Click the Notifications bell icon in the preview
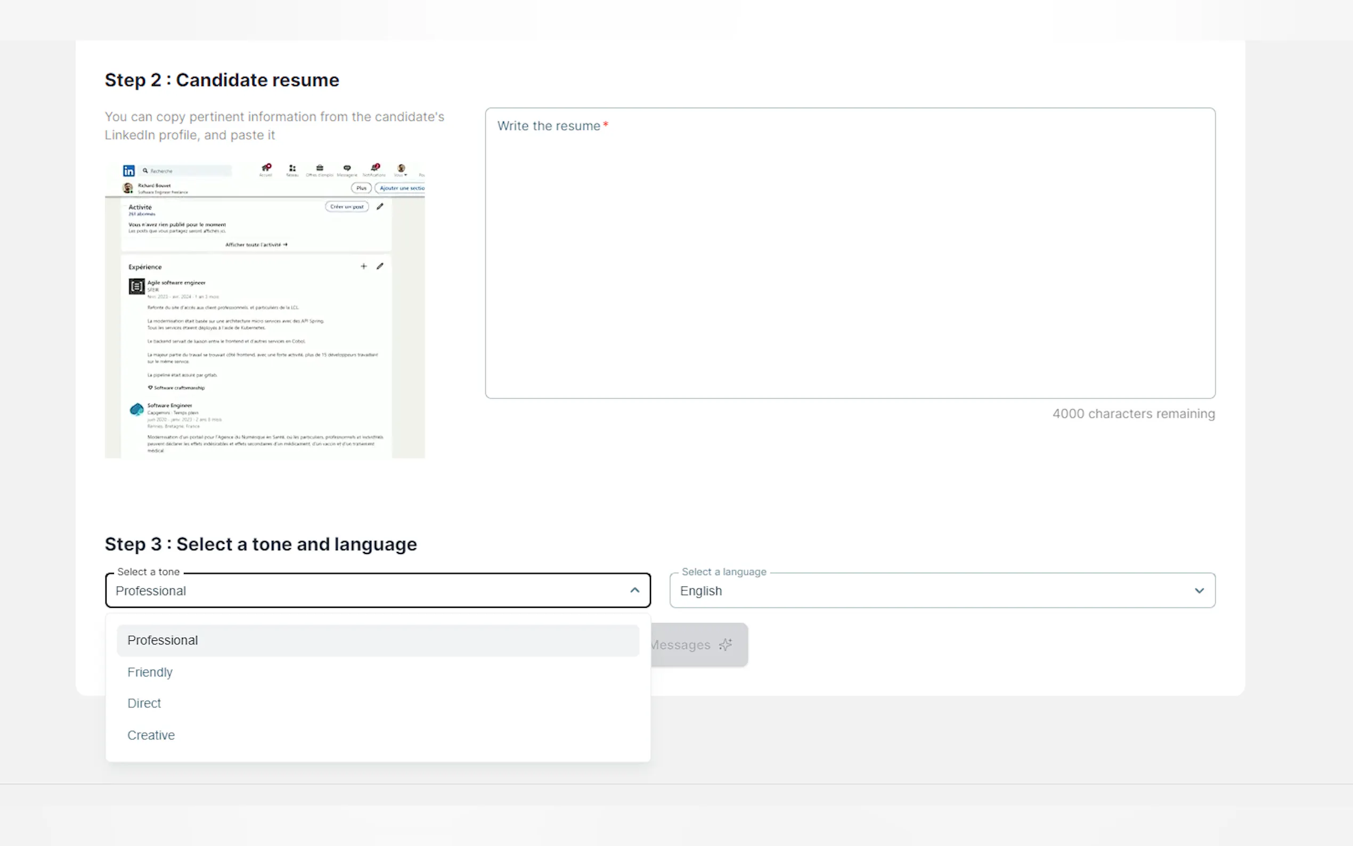 tap(375, 168)
